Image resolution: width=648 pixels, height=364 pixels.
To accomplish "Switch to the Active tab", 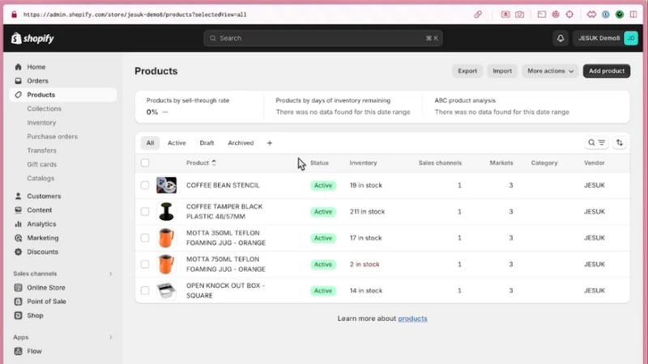I will (x=177, y=143).
